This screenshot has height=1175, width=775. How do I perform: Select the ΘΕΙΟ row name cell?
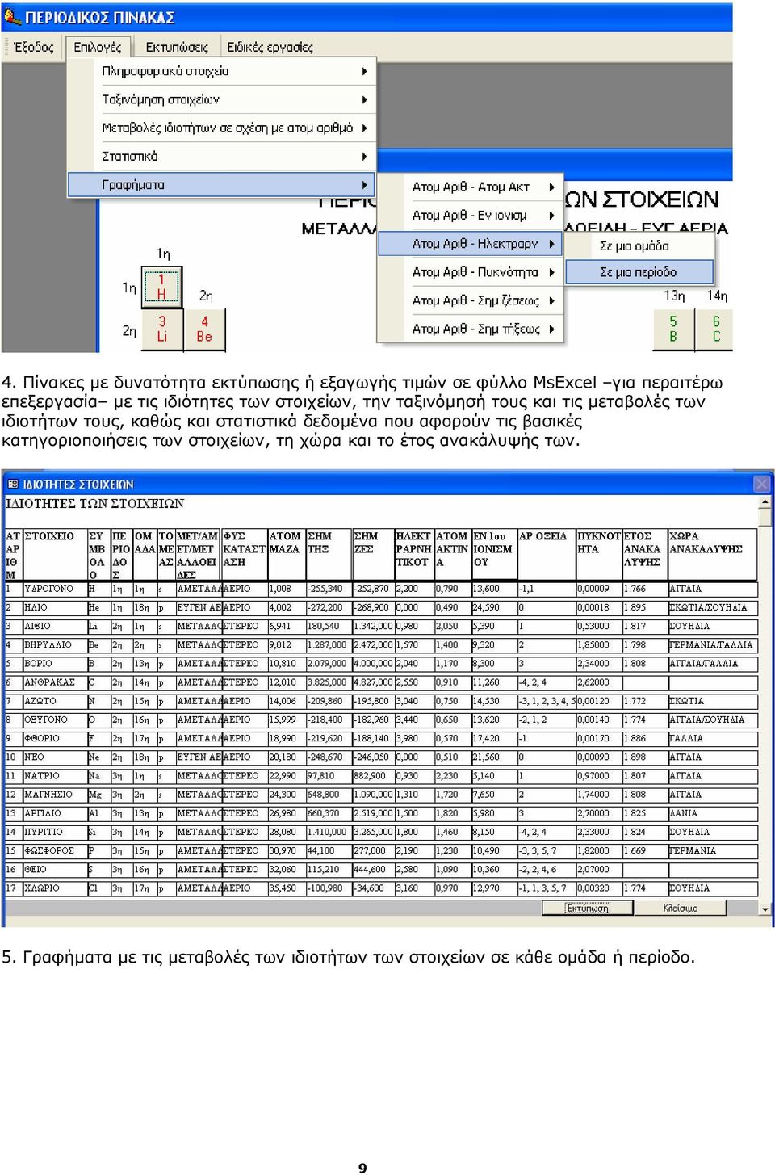point(54,870)
